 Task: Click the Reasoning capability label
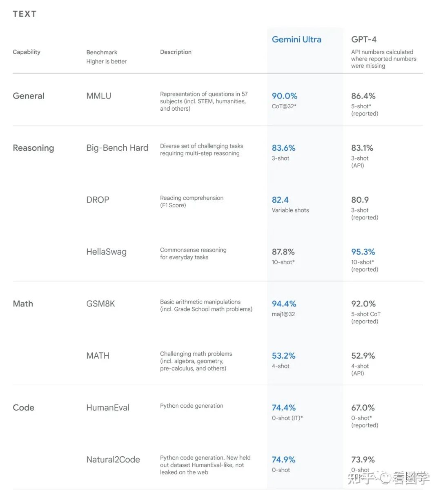[x=33, y=148]
